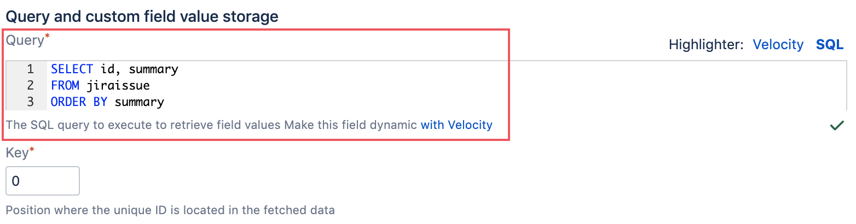The height and width of the screenshot is (224, 856).
Task: Switch the highlighter to SQL
Action: 830,45
